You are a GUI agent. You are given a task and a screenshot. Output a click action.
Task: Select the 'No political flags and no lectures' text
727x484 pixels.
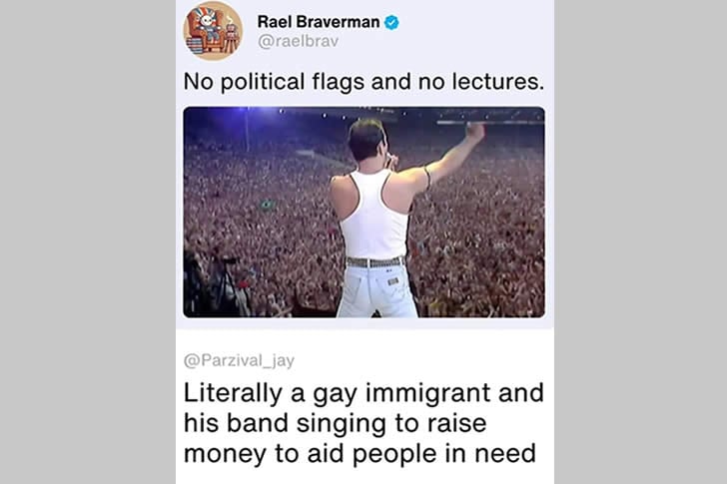click(363, 82)
